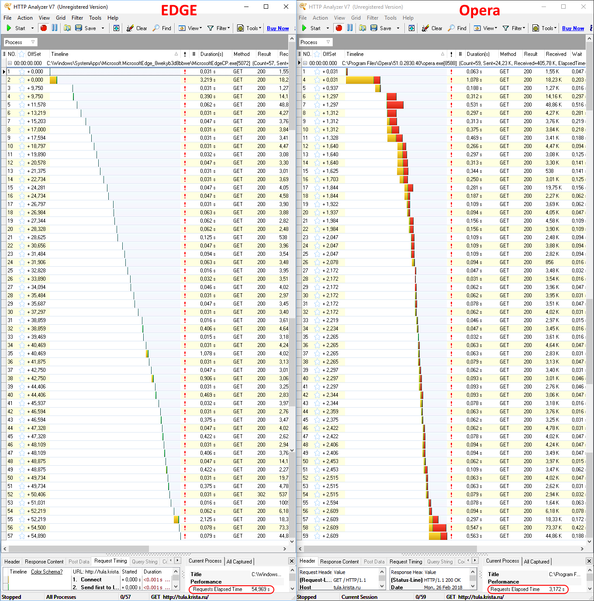Click the Pause icon in Opera window
The height and width of the screenshot is (601, 594).
350,28
